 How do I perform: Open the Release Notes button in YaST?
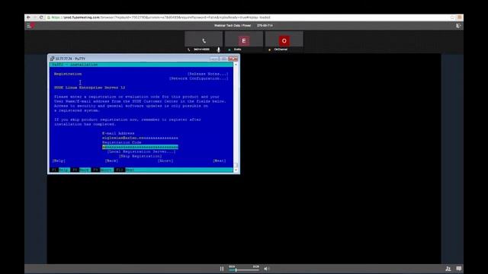click(x=207, y=74)
